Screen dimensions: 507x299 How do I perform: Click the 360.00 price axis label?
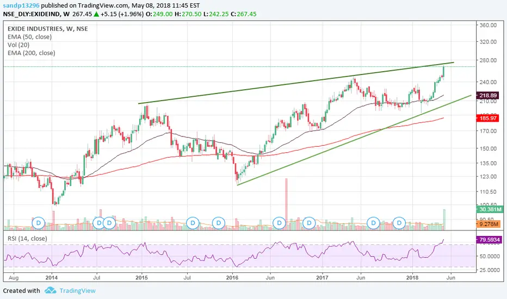click(489, 25)
